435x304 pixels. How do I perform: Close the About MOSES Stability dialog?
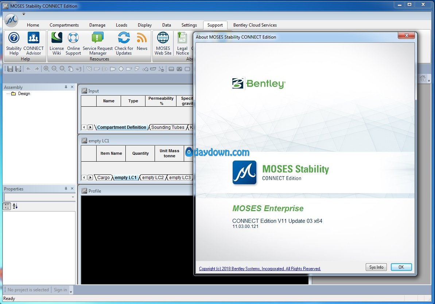point(407,35)
